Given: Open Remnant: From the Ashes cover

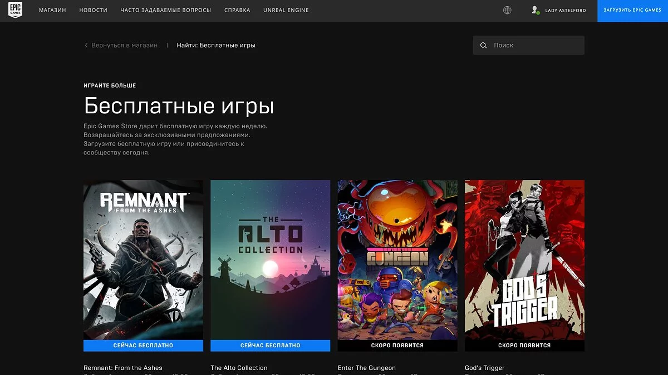Looking at the screenshot, I should (143, 260).
